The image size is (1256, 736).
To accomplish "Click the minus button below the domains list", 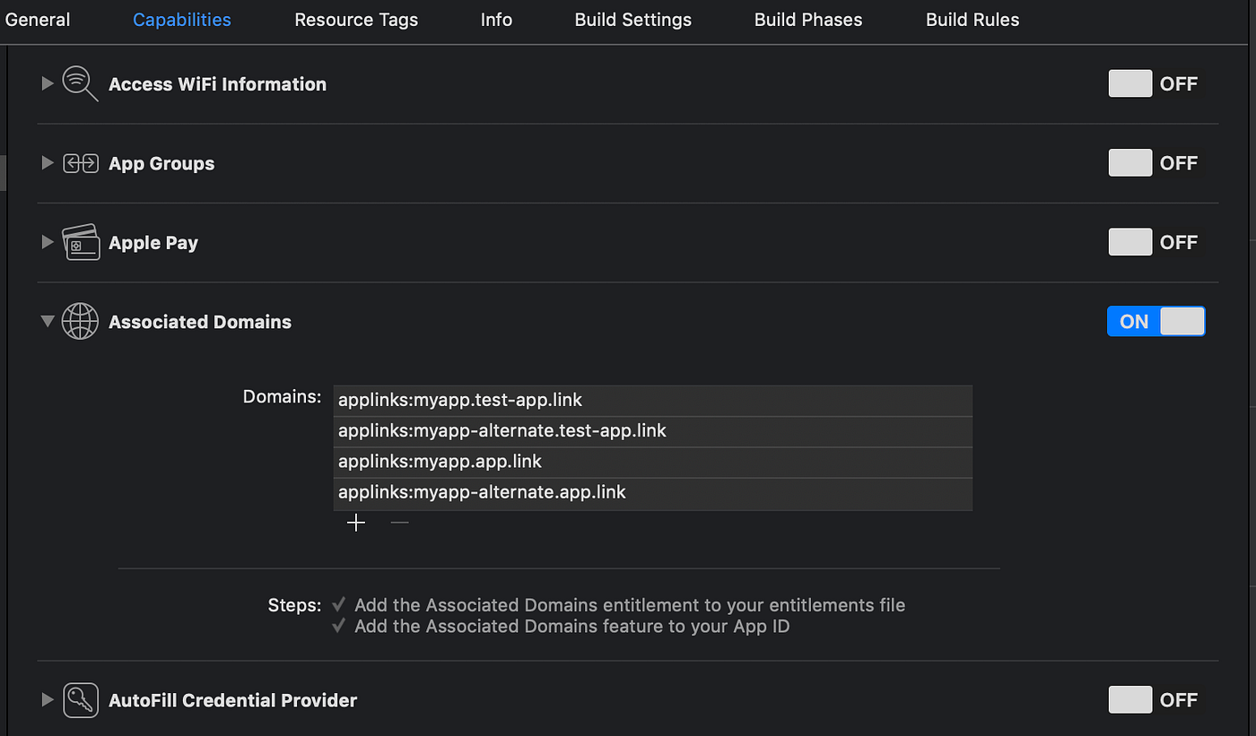I will tap(399, 522).
